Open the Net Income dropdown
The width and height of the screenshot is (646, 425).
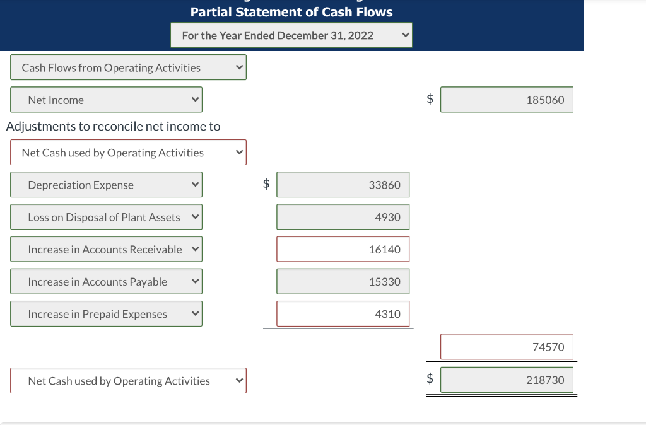106,100
